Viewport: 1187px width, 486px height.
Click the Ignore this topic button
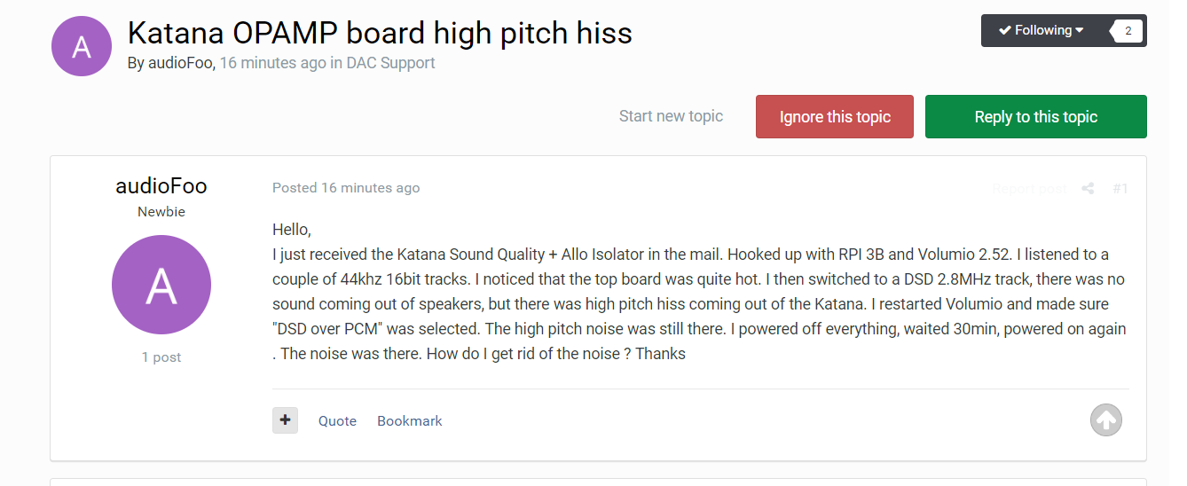pyautogui.click(x=835, y=117)
